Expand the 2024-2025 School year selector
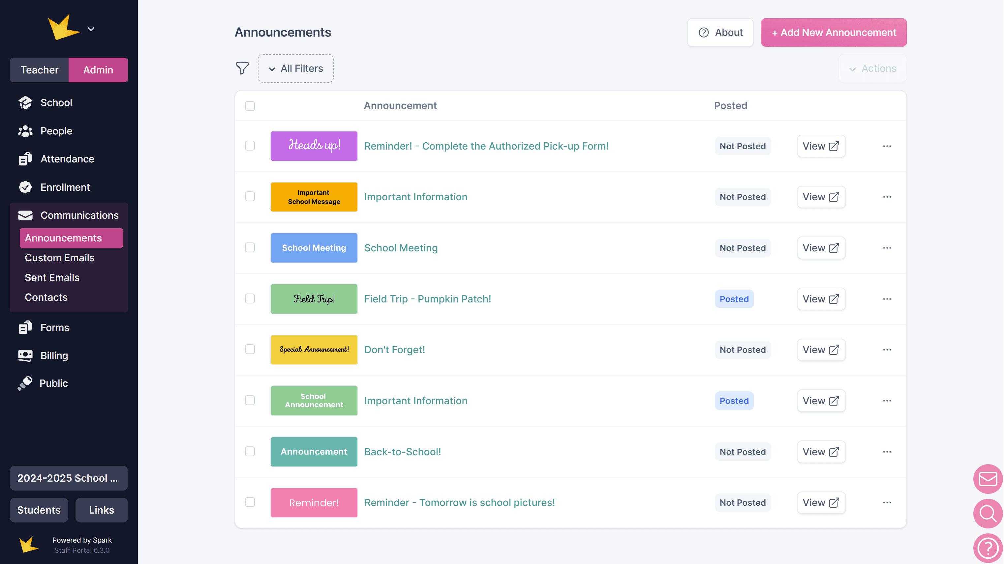This screenshot has width=1004, height=564. click(69, 478)
